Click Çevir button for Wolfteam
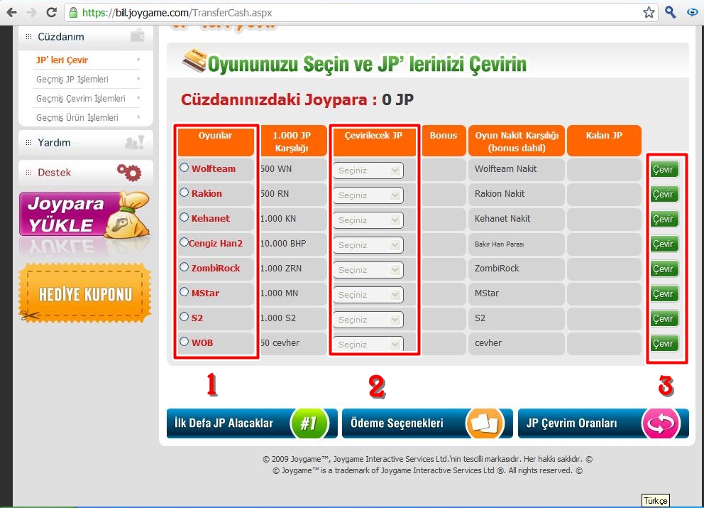The width and height of the screenshot is (704, 508). click(664, 170)
